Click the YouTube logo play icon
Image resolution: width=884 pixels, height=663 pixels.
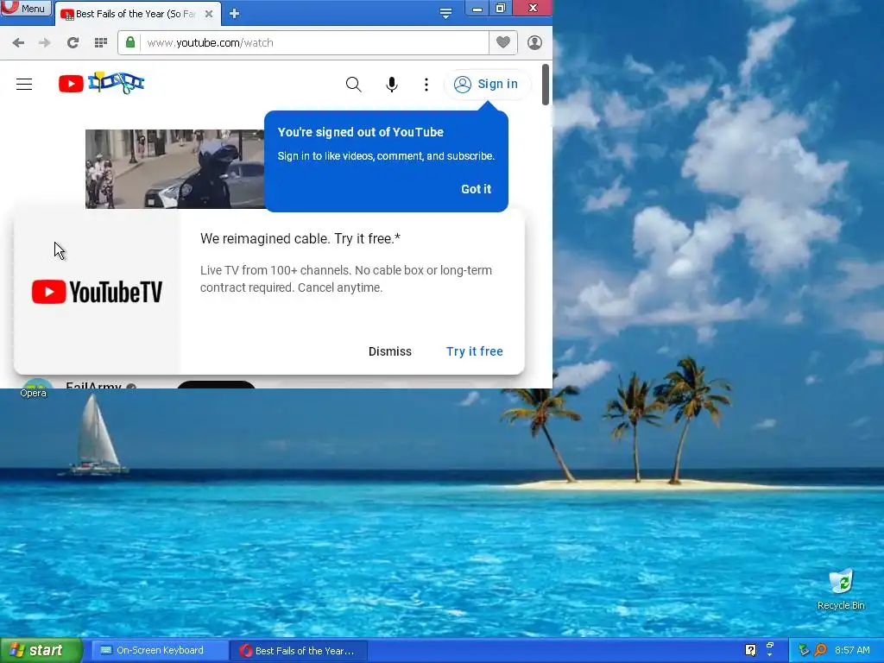click(71, 84)
